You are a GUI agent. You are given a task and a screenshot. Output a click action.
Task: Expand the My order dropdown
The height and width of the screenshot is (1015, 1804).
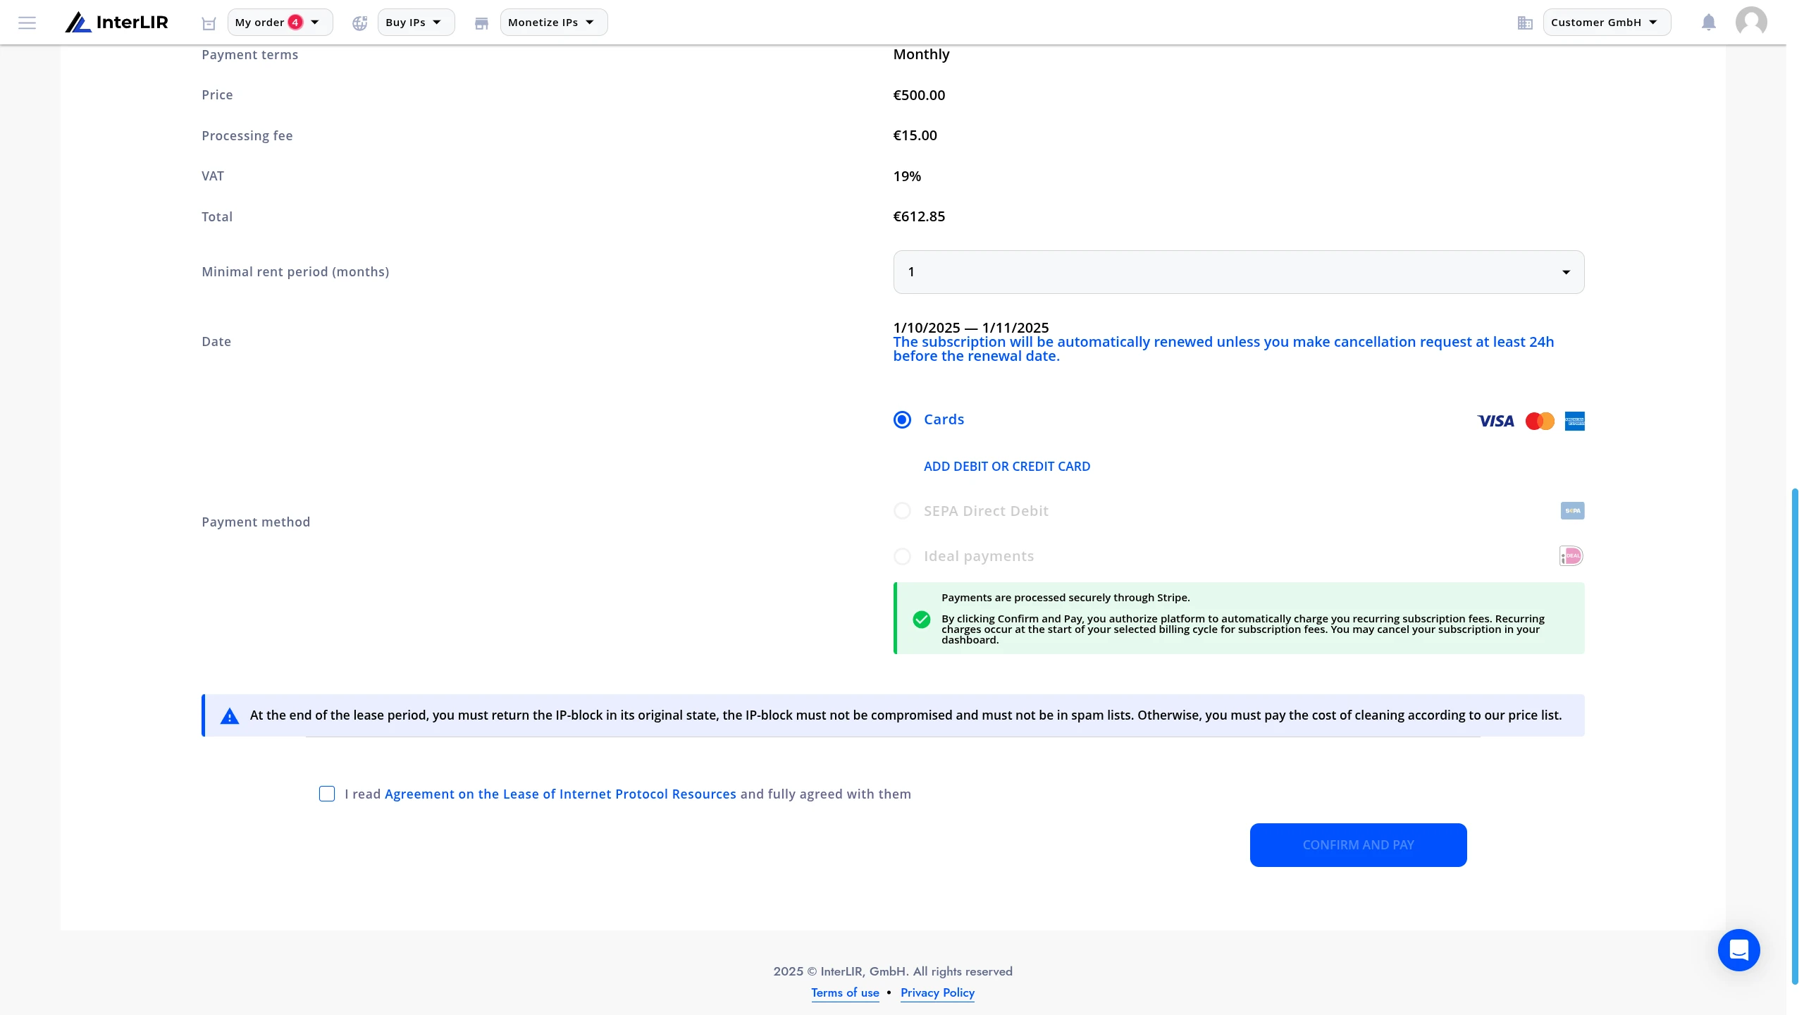280,23
